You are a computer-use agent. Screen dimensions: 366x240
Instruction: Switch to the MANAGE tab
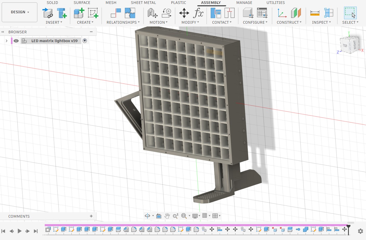244,3
